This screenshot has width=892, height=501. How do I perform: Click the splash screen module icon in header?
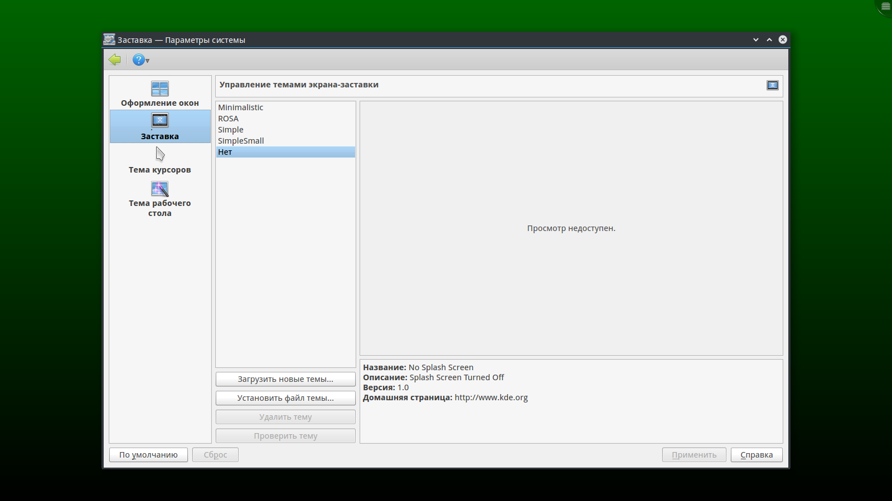(x=772, y=85)
